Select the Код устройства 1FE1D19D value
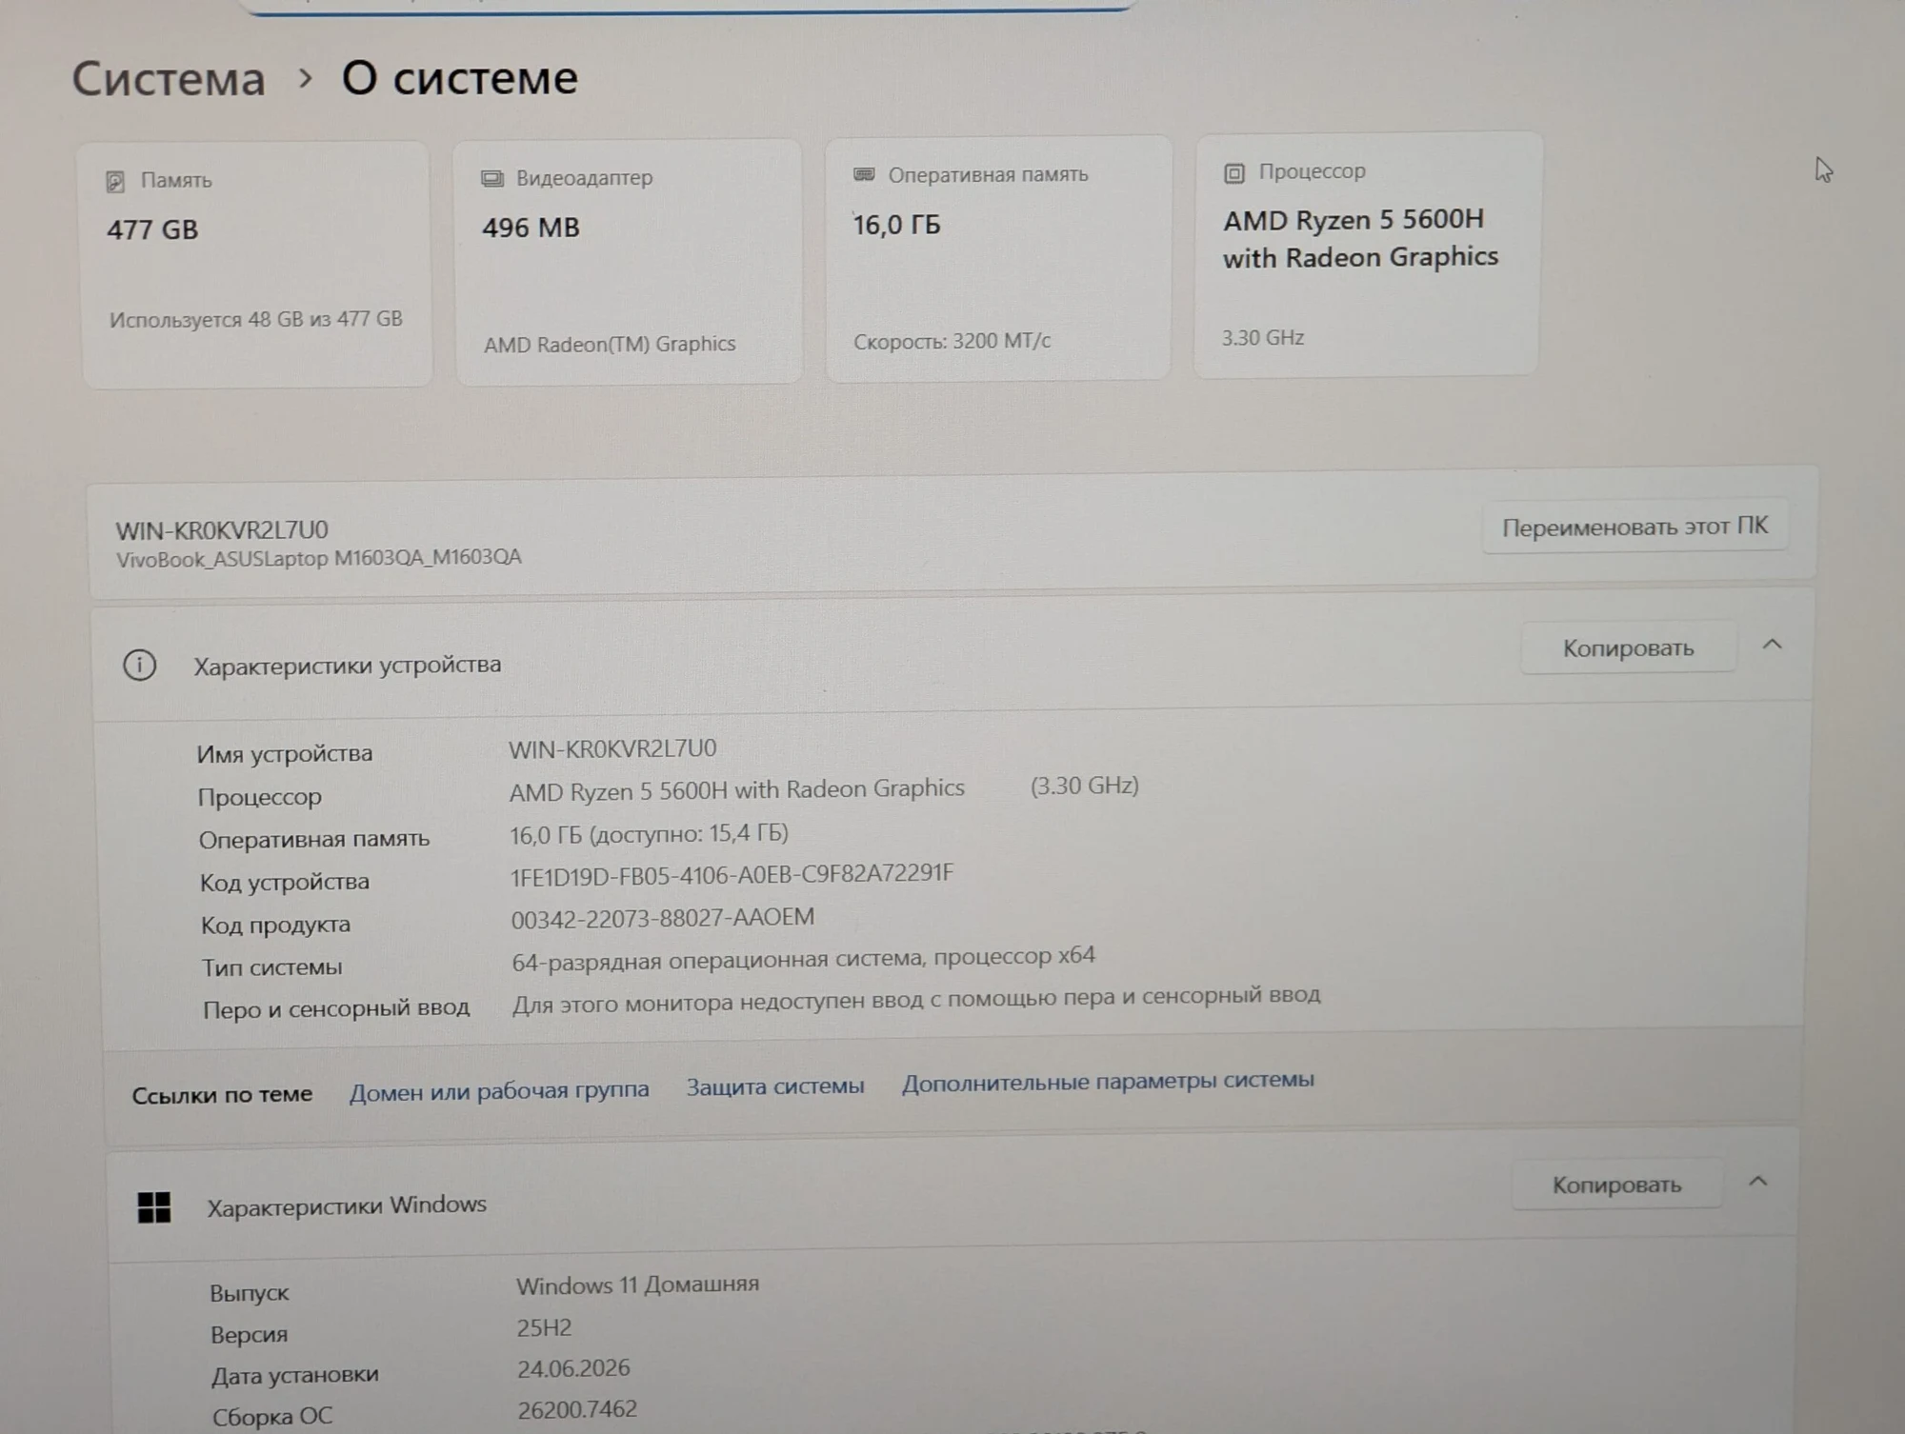 (732, 875)
